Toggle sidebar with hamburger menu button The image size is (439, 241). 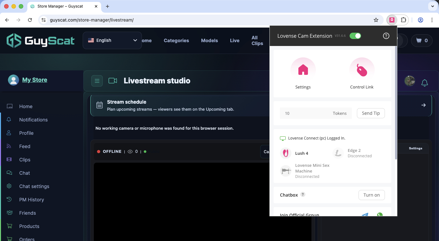click(97, 81)
